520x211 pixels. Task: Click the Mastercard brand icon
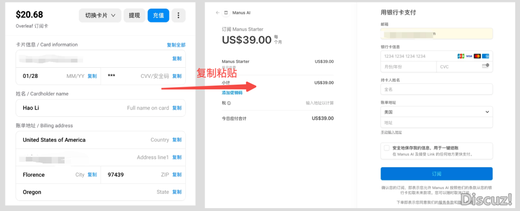(x=477, y=56)
